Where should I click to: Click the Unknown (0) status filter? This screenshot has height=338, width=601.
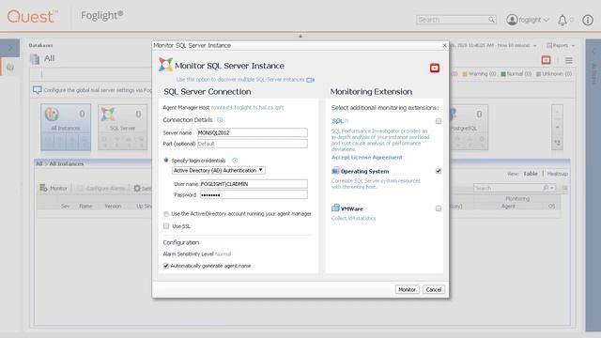coord(554,73)
